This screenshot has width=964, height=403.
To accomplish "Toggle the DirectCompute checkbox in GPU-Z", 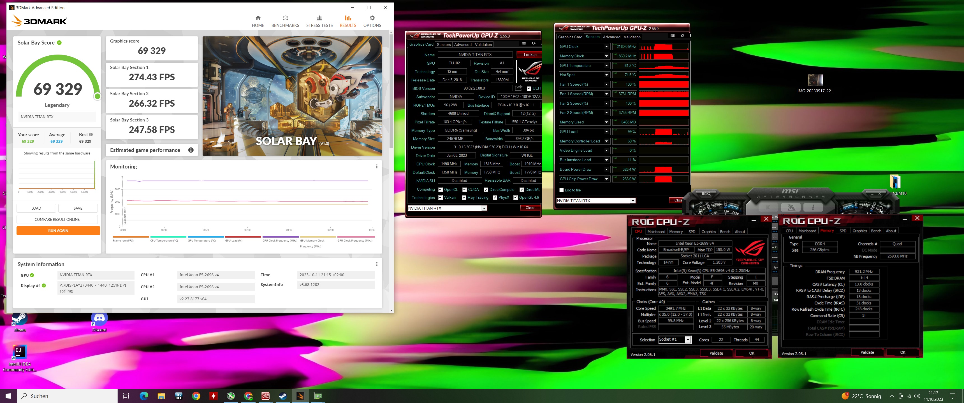I will pos(486,190).
